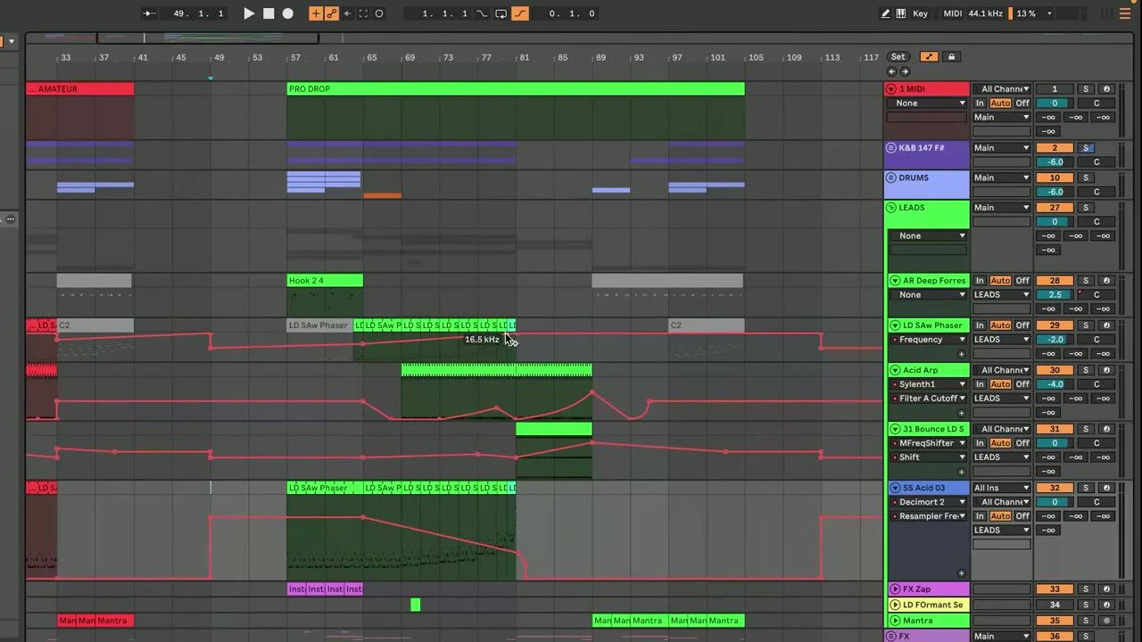Toggle the Draw Mode pencil icon
The height and width of the screenshot is (642, 1142).
pyautogui.click(x=886, y=13)
